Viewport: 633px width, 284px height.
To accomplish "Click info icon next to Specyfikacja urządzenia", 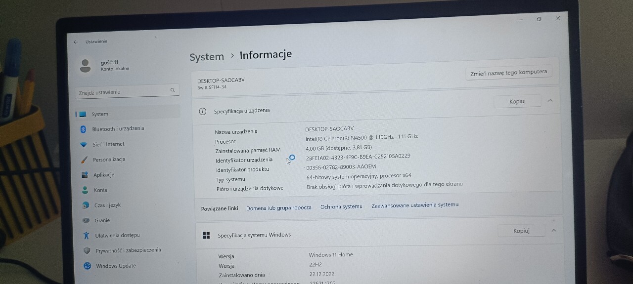I will point(202,111).
